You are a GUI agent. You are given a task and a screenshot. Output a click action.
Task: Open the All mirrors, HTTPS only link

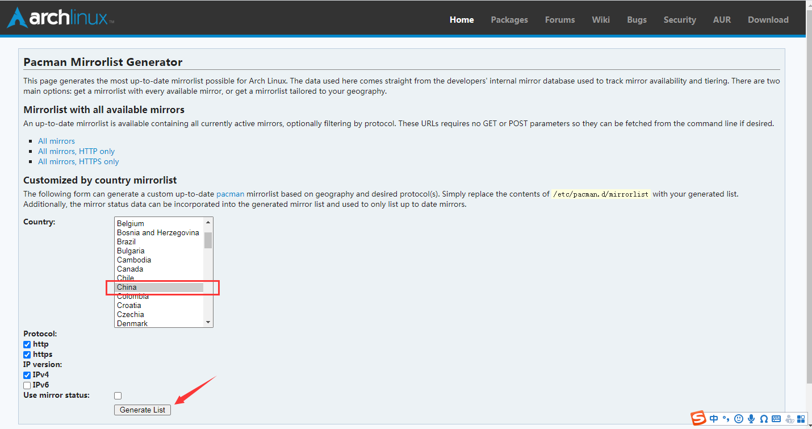coord(78,161)
